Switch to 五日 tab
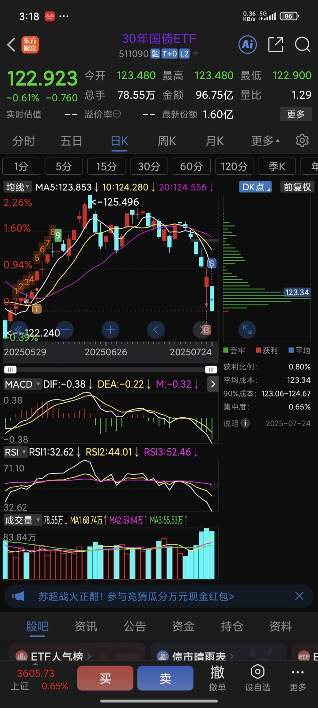The width and height of the screenshot is (318, 708). click(x=71, y=141)
